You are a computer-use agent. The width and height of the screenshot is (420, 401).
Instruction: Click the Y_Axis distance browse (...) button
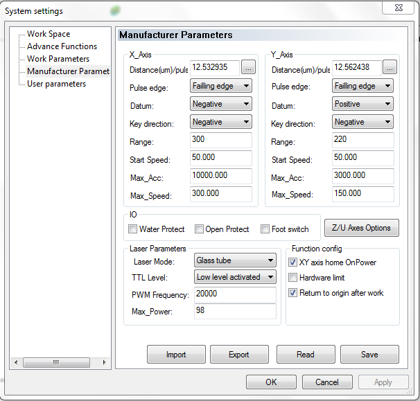click(x=390, y=67)
